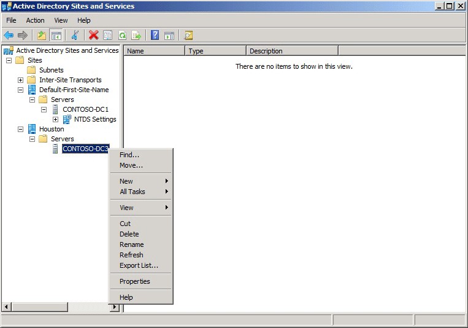Open the Action menu in menu bar
468x328 pixels.
[x=35, y=20]
